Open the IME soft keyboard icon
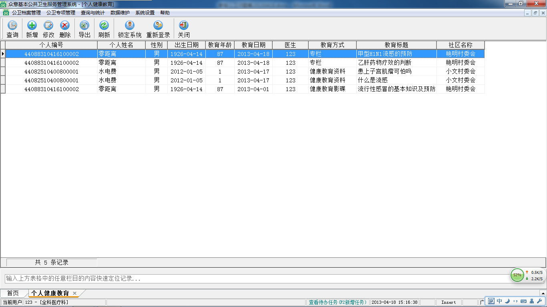547x307 pixels. (523, 301)
